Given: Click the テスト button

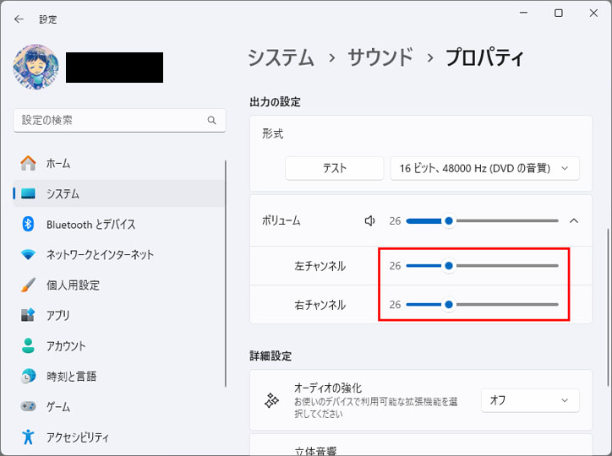Looking at the screenshot, I should point(334,168).
